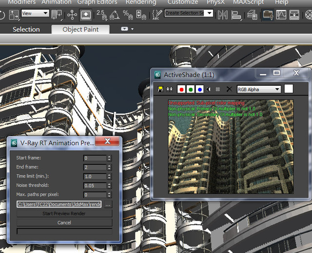Expand the Create Selection Set dropdown arrow

(x=209, y=13)
